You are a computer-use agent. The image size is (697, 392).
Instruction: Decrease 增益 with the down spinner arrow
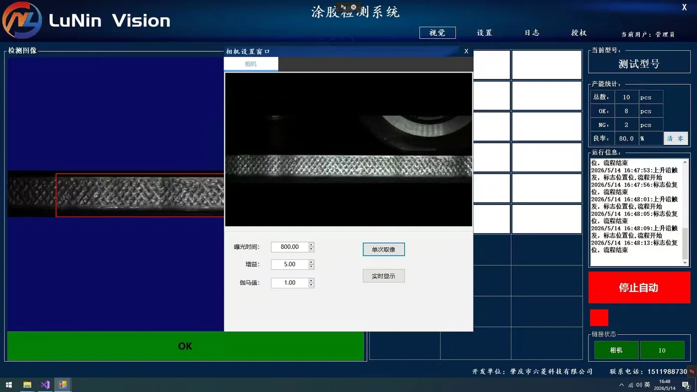coord(311,267)
